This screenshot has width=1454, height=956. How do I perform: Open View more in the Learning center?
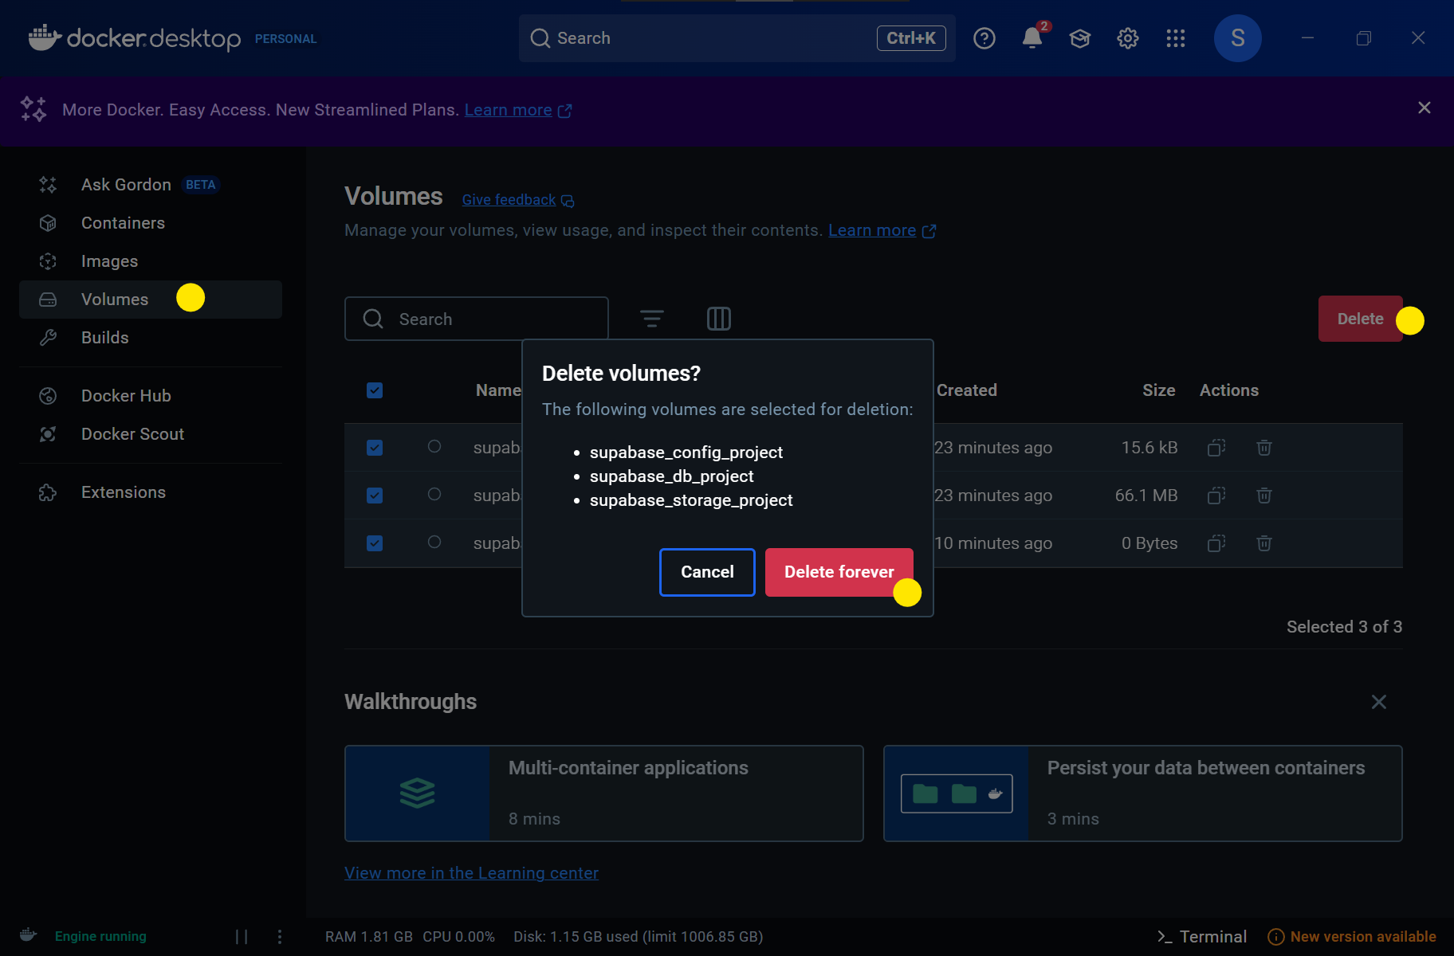471,873
